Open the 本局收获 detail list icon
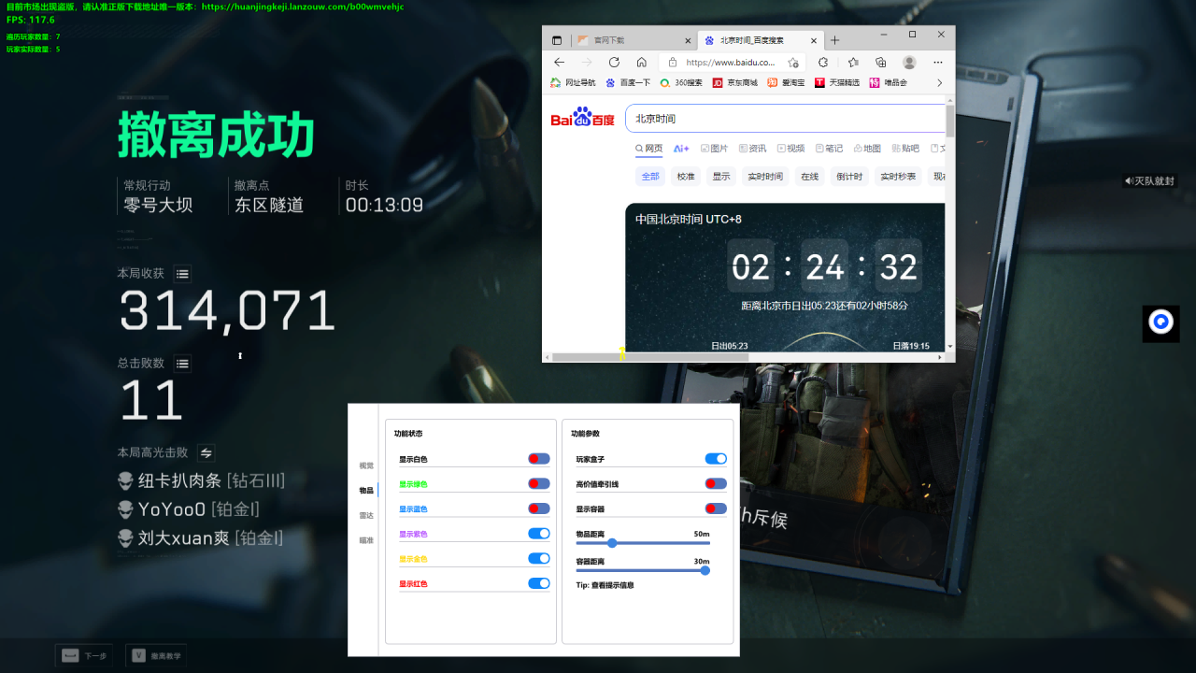Screen dimensions: 1196x673 182,273
